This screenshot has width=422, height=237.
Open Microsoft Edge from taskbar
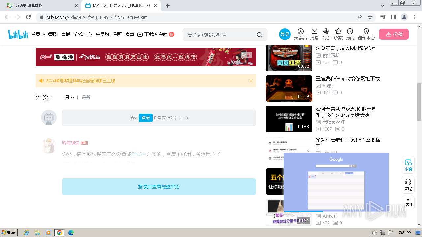point(71,232)
